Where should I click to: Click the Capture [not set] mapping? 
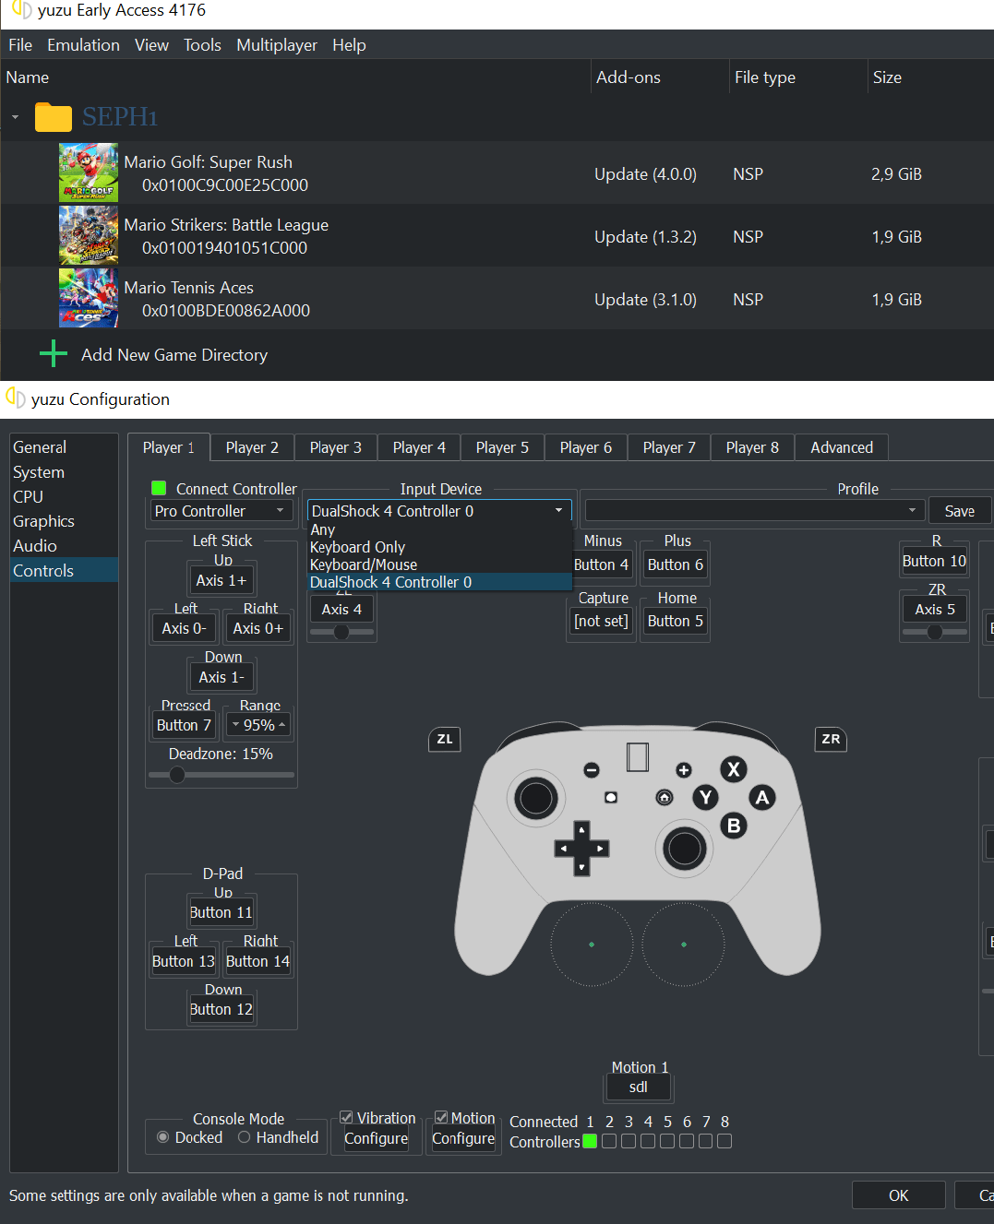click(601, 621)
